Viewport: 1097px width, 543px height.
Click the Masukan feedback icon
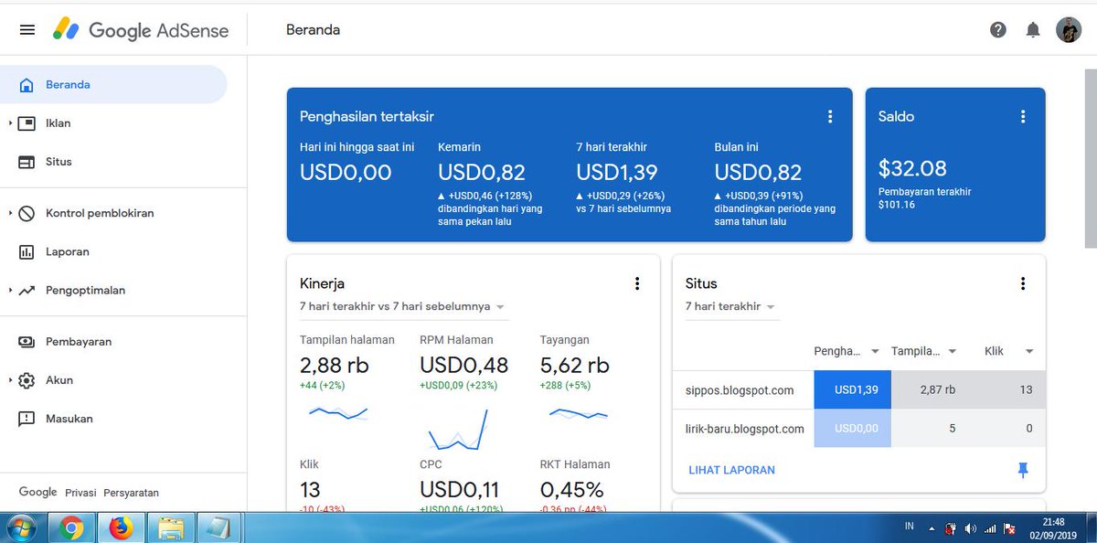tap(27, 419)
